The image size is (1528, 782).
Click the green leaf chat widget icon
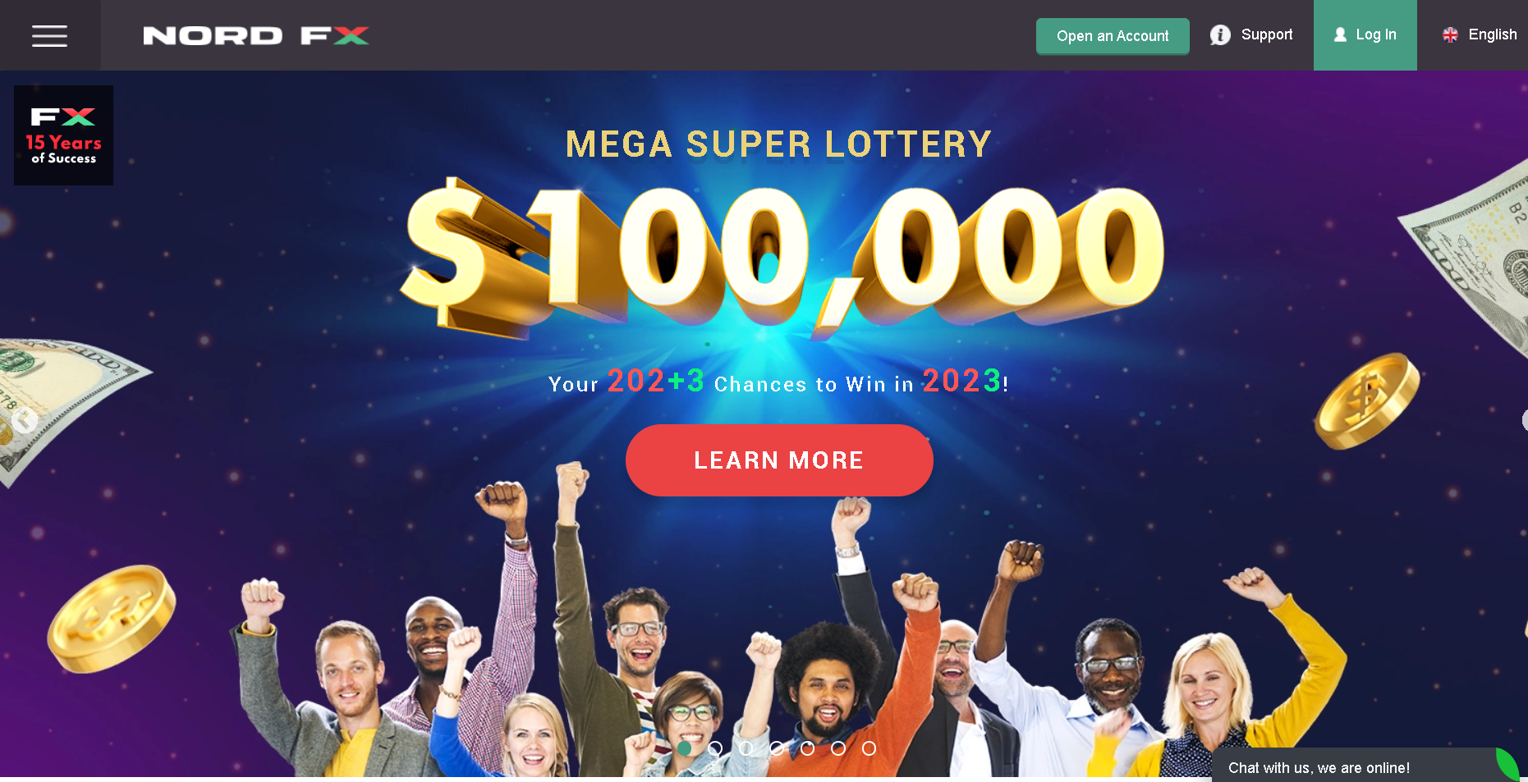1507,764
